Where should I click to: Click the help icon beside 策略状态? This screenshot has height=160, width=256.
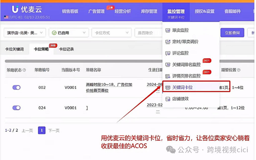(24, 70)
